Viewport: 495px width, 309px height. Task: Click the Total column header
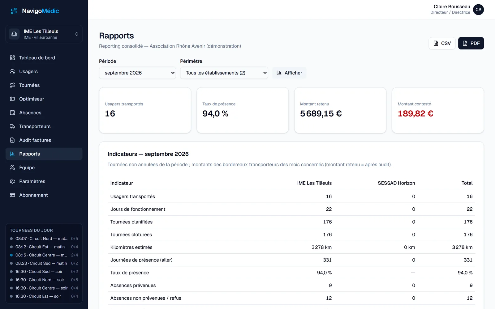pyautogui.click(x=467, y=183)
